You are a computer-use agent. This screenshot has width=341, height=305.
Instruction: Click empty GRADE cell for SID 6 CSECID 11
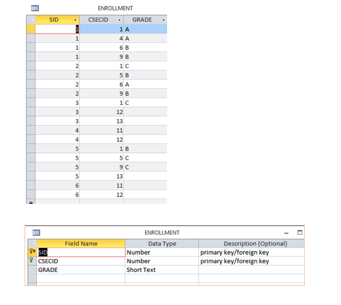146,185
